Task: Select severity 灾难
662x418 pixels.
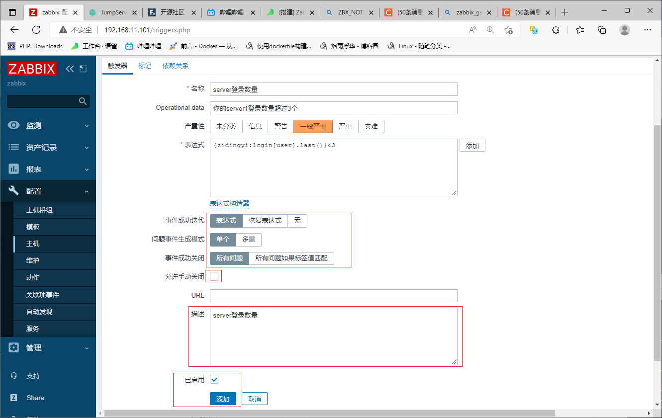Action: 371,126
